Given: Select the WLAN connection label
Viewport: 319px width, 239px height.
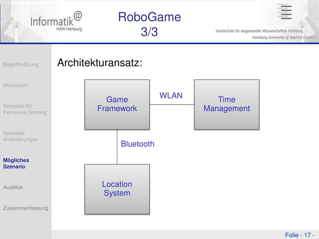Looking at the screenshot, I should [x=171, y=96].
